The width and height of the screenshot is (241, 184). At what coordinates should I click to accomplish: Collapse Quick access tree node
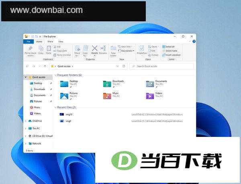(26, 77)
